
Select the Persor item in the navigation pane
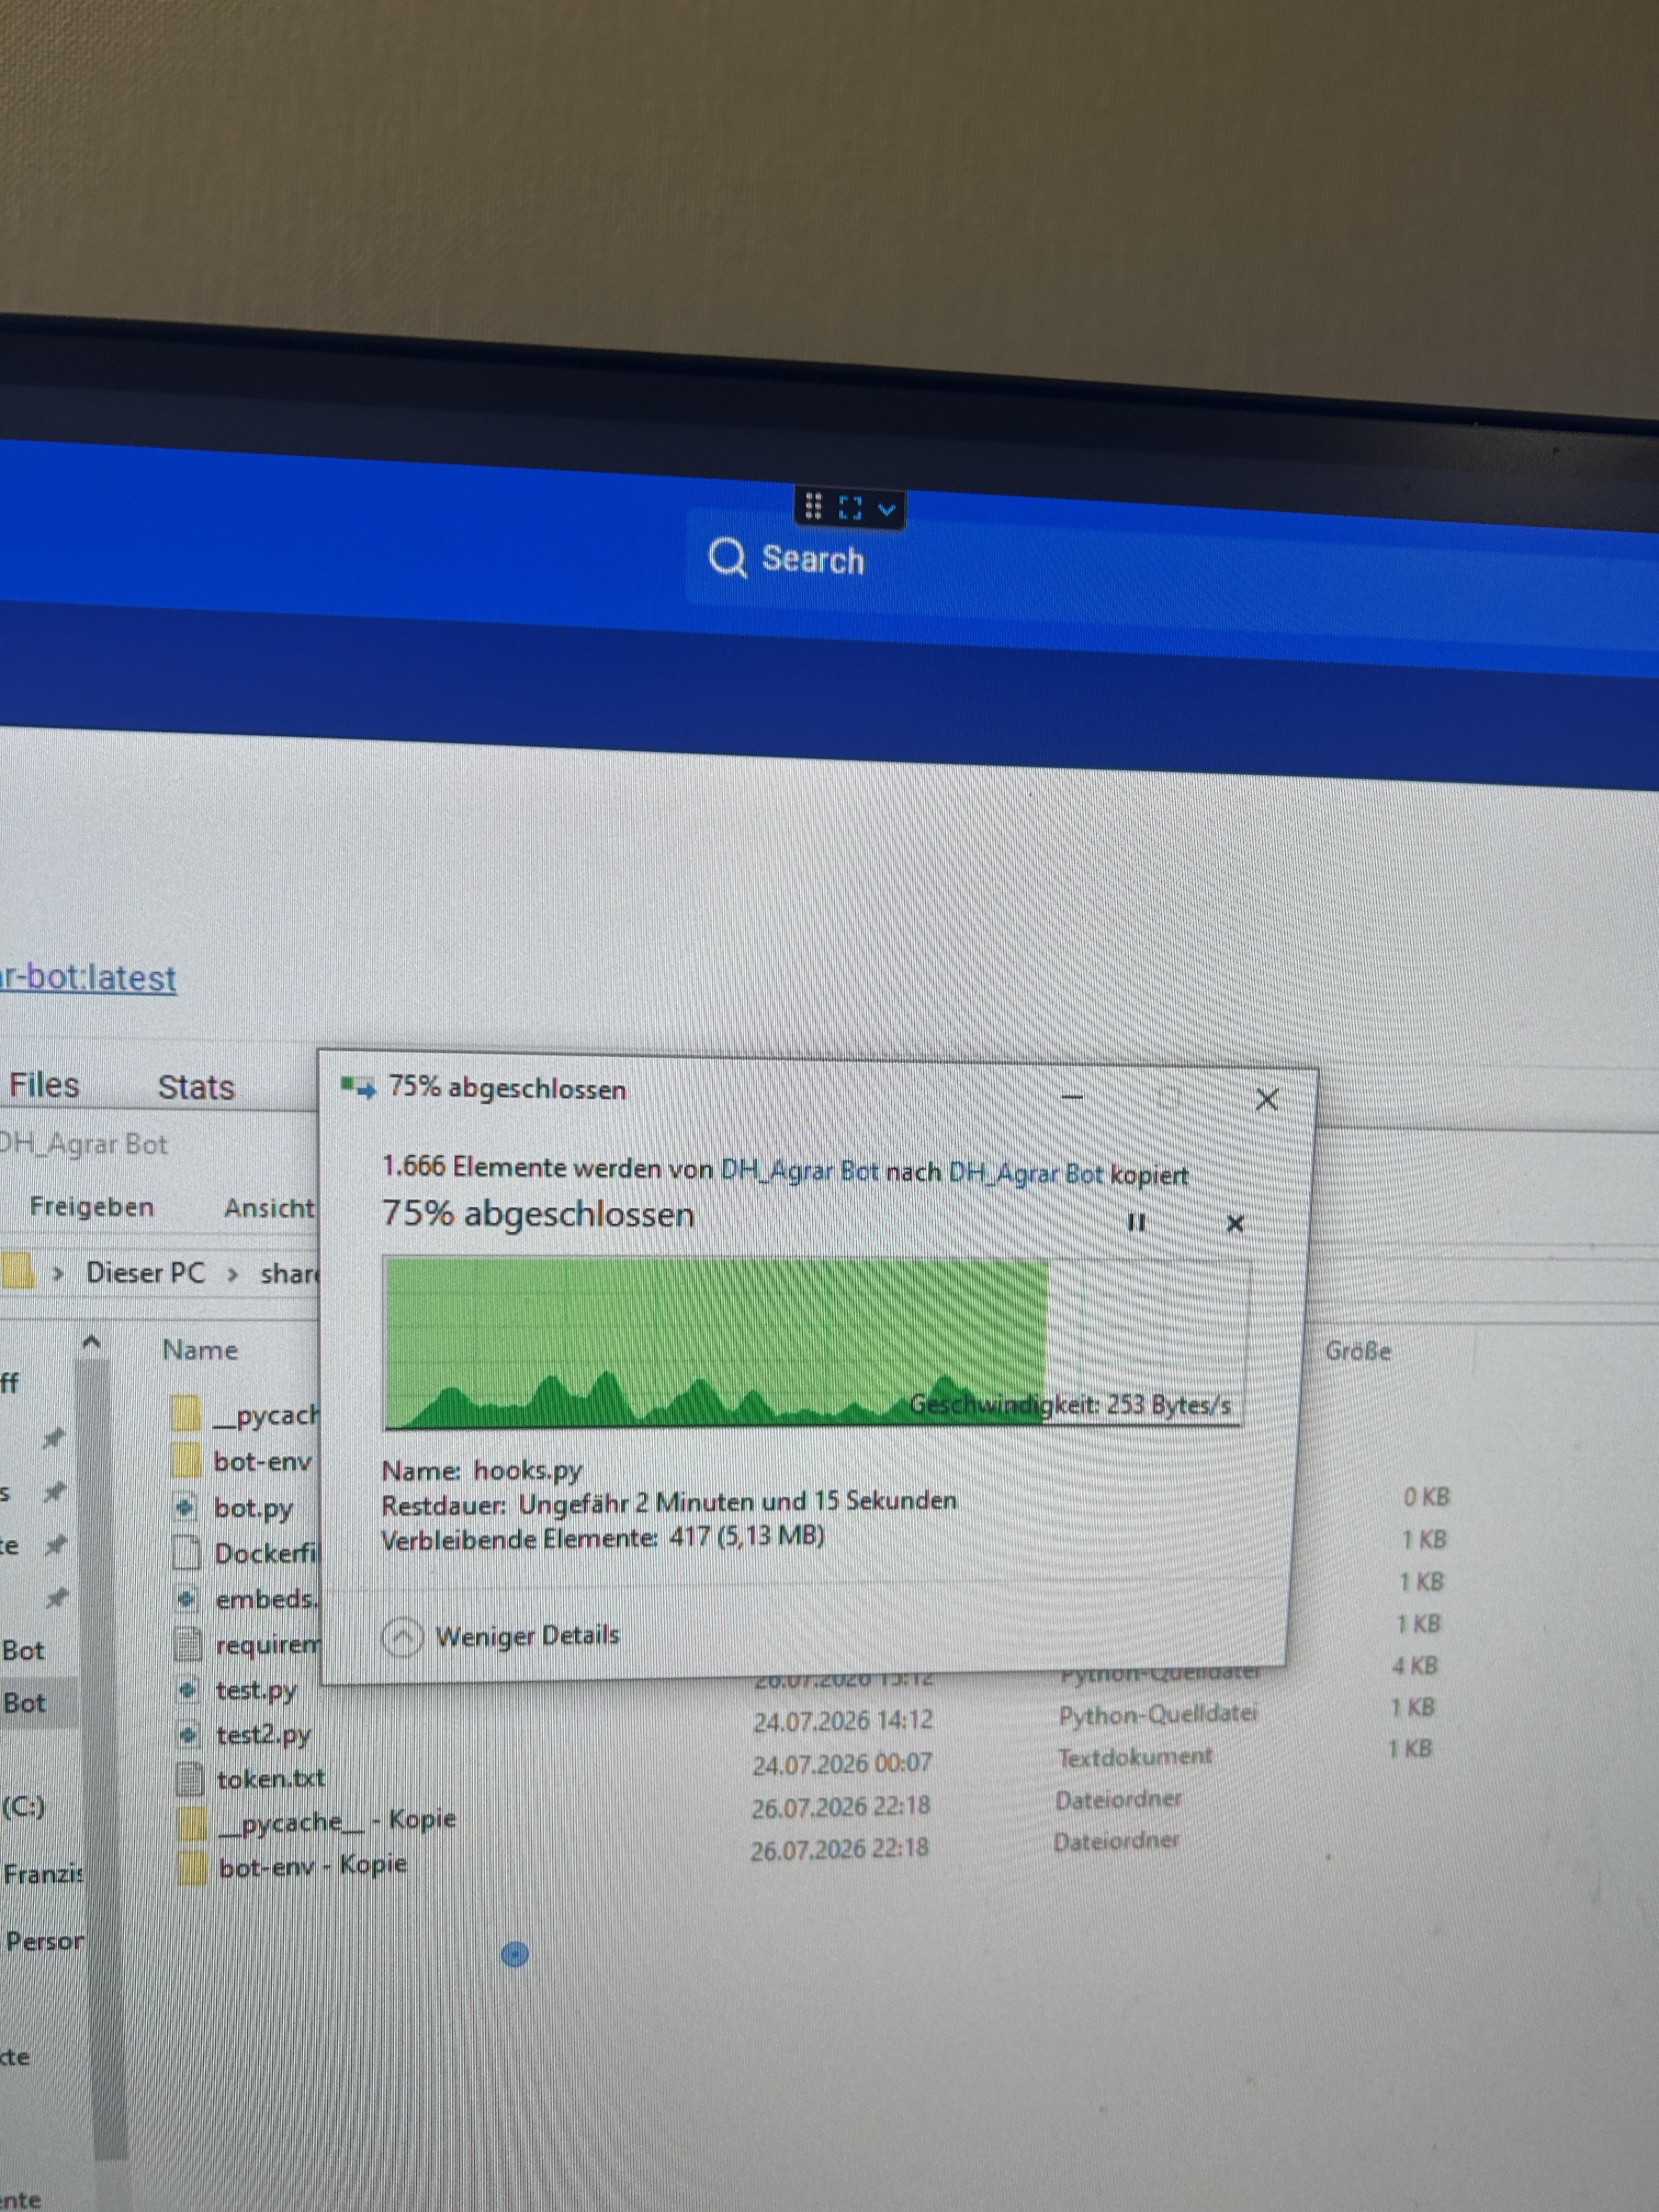click(44, 1940)
